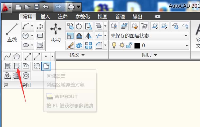Redo the last undone action

[x=58, y=7]
